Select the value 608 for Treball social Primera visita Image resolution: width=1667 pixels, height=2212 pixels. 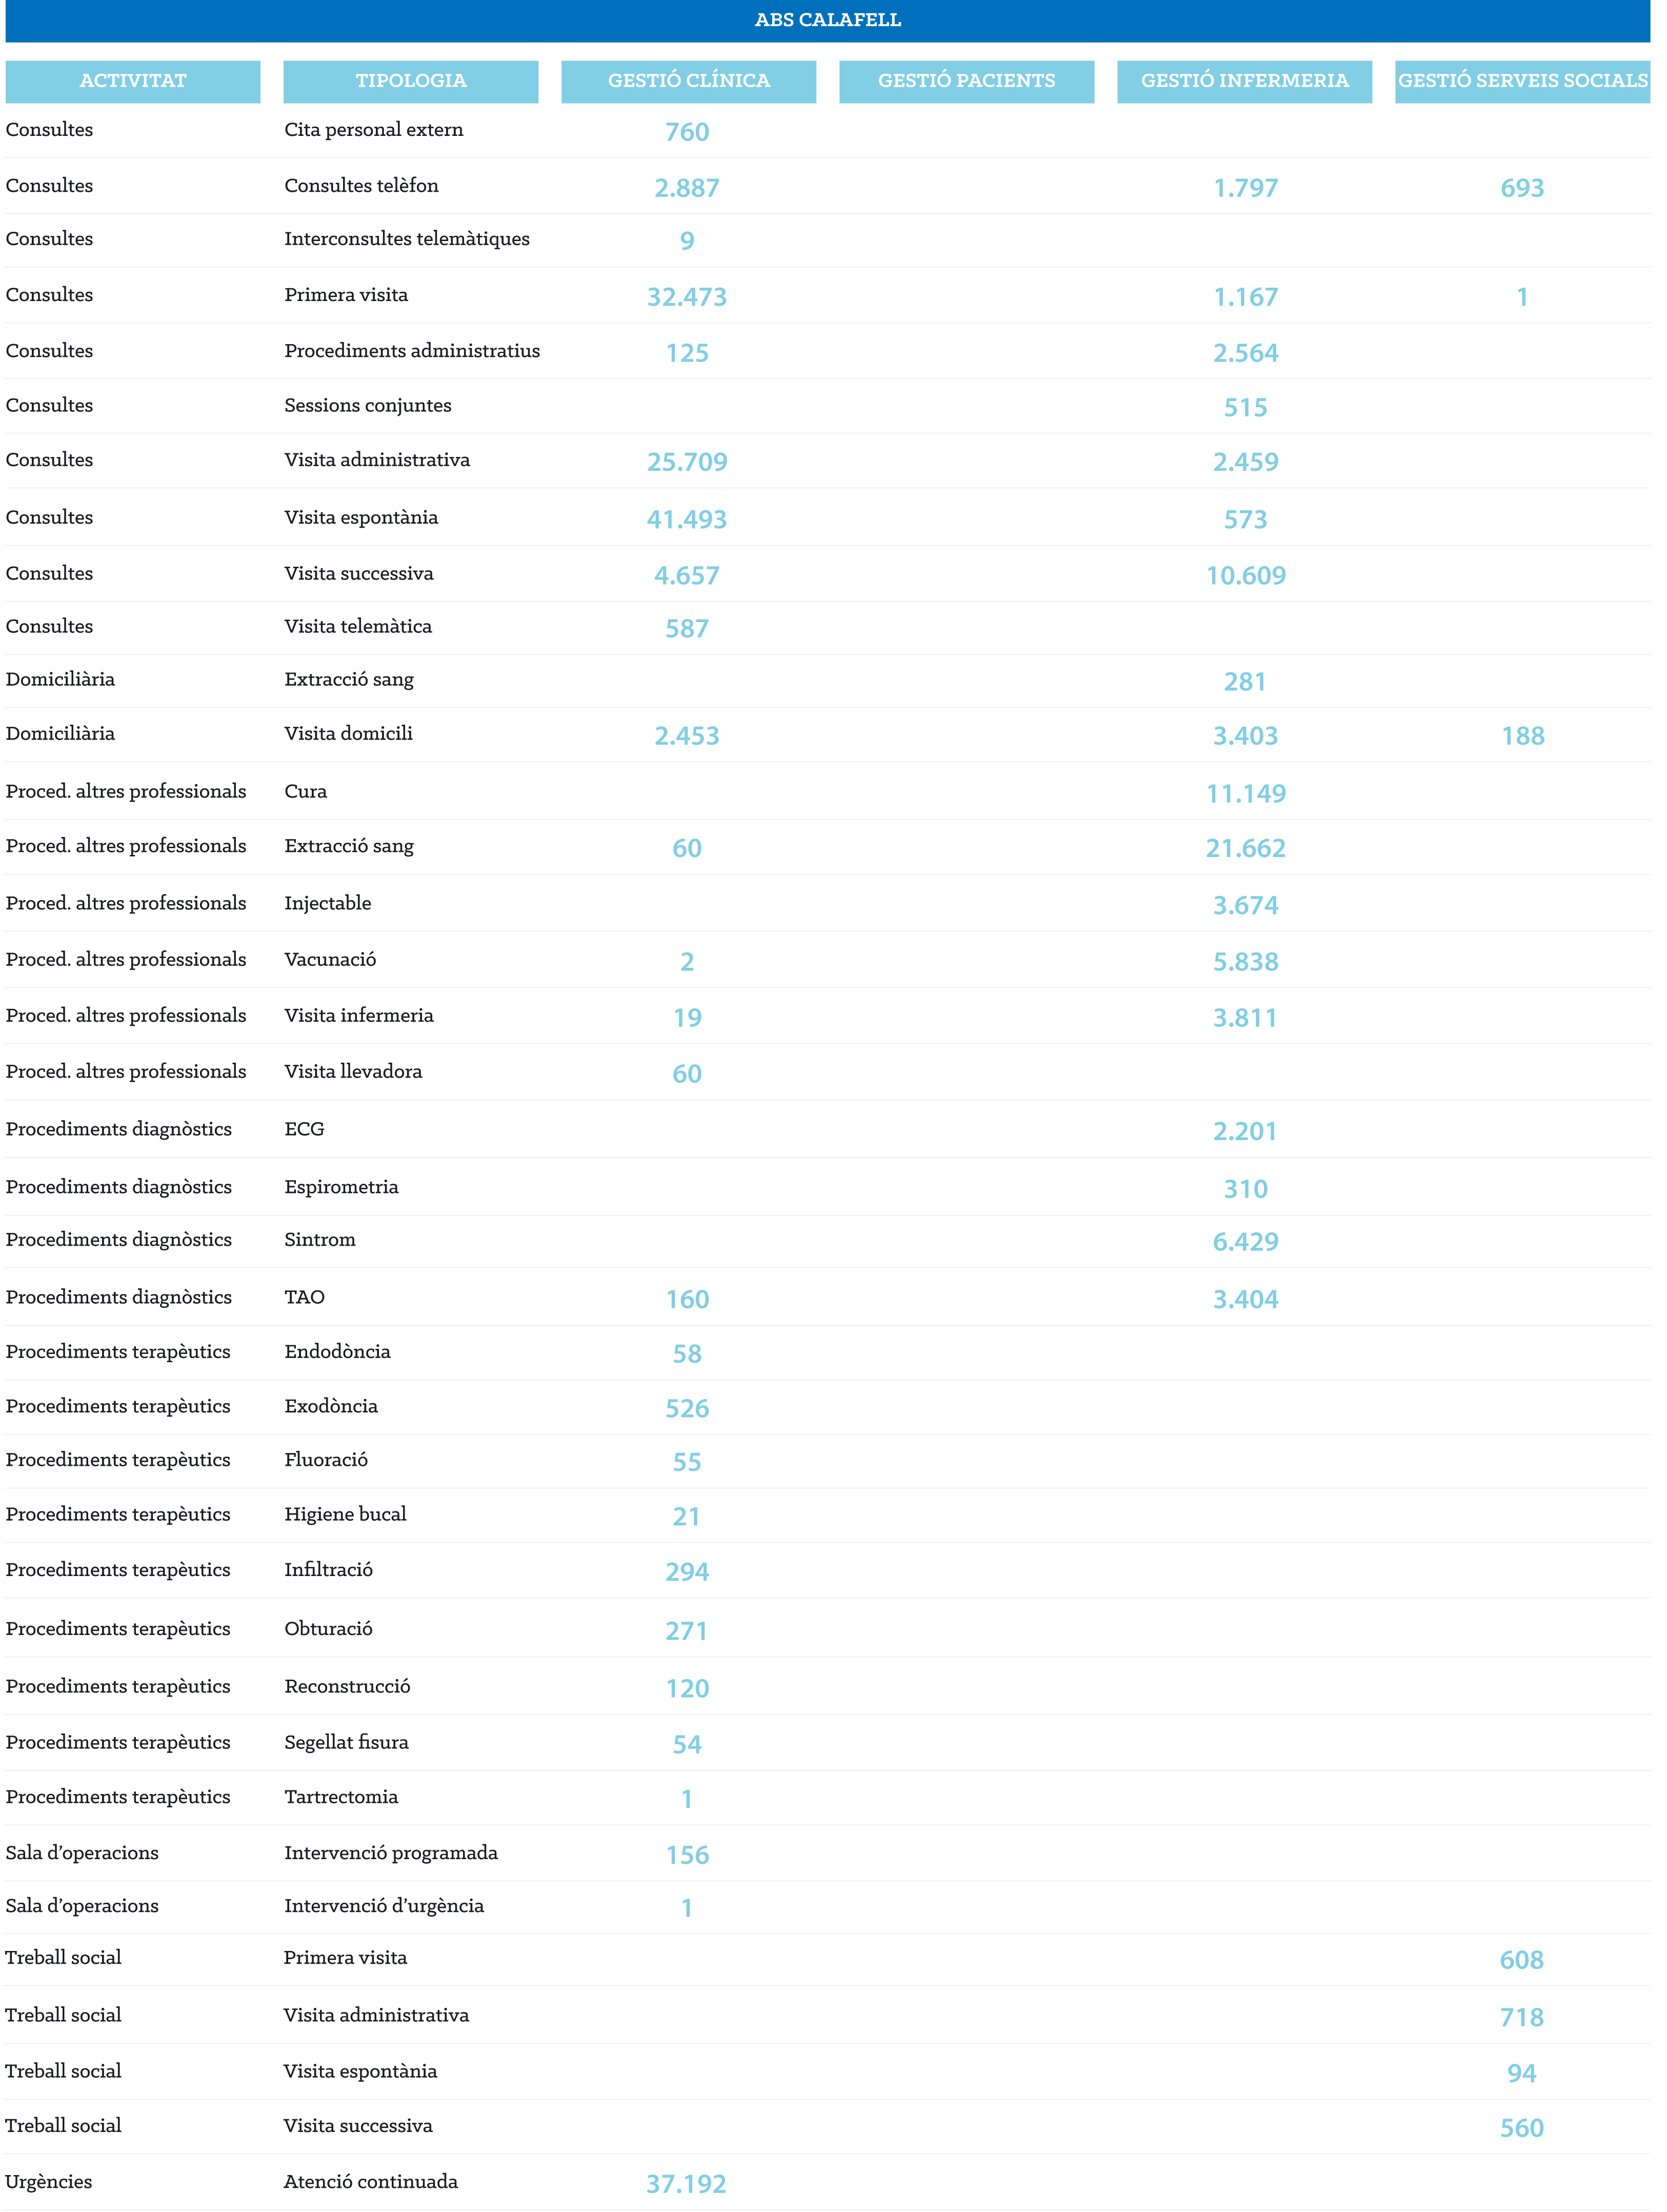(1522, 1960)
